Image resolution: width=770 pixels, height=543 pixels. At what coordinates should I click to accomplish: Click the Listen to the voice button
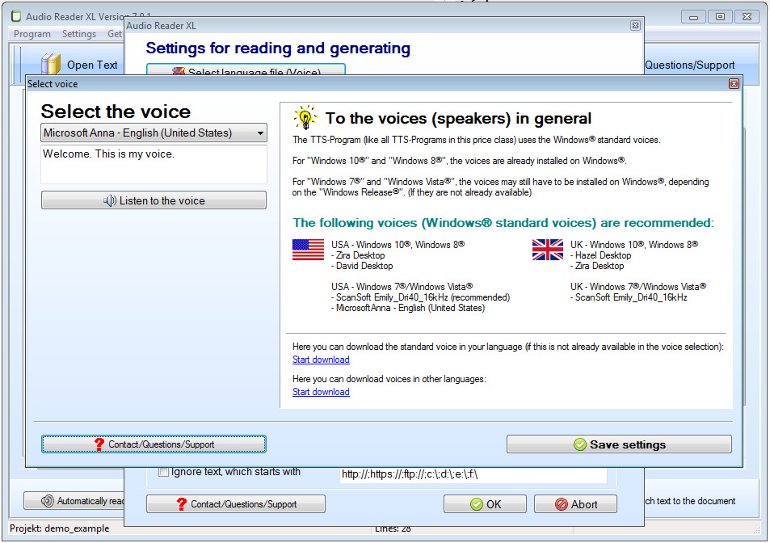click(x=154, y=200)
